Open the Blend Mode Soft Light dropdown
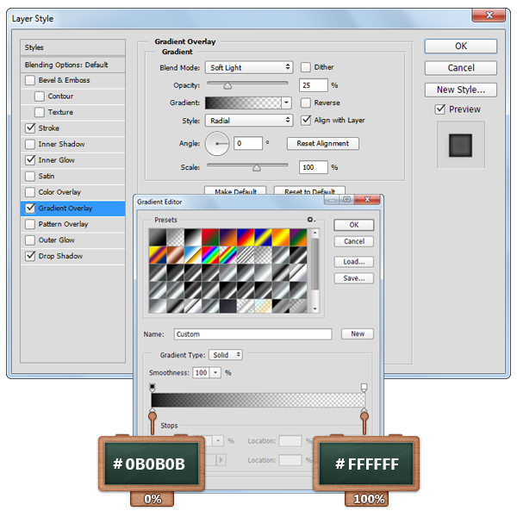 click(x=249, y=67)
